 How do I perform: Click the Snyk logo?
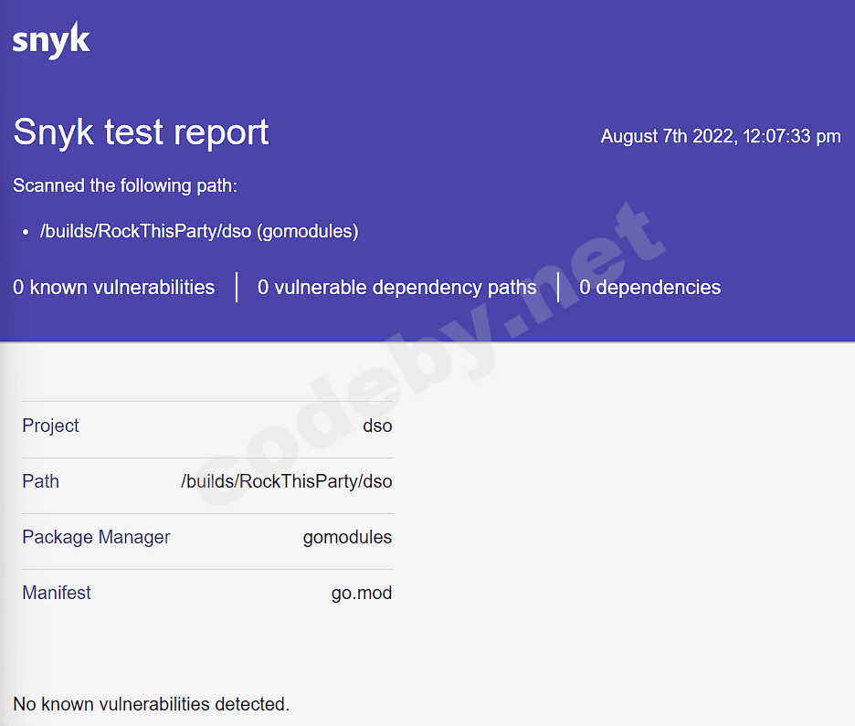51,41
